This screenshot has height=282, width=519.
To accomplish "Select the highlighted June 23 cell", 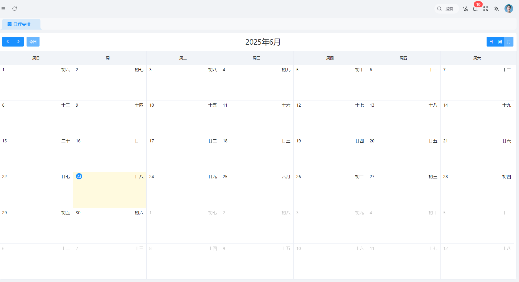I will (110, 190).
